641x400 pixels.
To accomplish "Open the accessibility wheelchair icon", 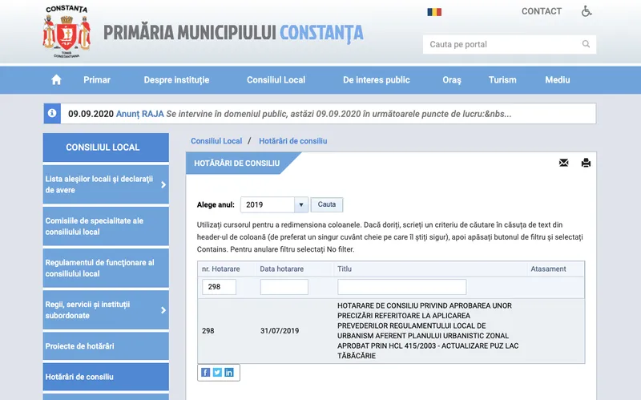I will pos(587,11).
